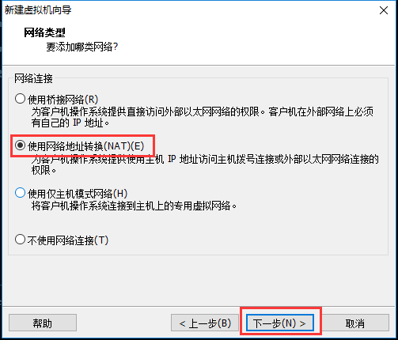Go back with the 上一步(B) button

pyautogui.click(x=205, y=323)
